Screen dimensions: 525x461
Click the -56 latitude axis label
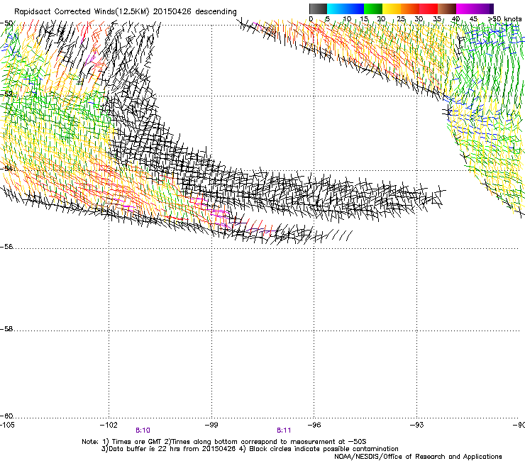[6, 246]
